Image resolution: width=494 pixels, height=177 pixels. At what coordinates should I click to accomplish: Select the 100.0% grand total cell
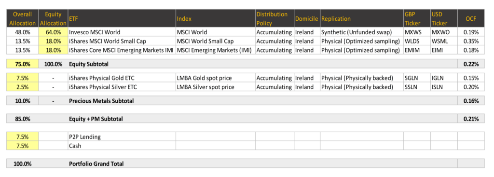[22, 164]
